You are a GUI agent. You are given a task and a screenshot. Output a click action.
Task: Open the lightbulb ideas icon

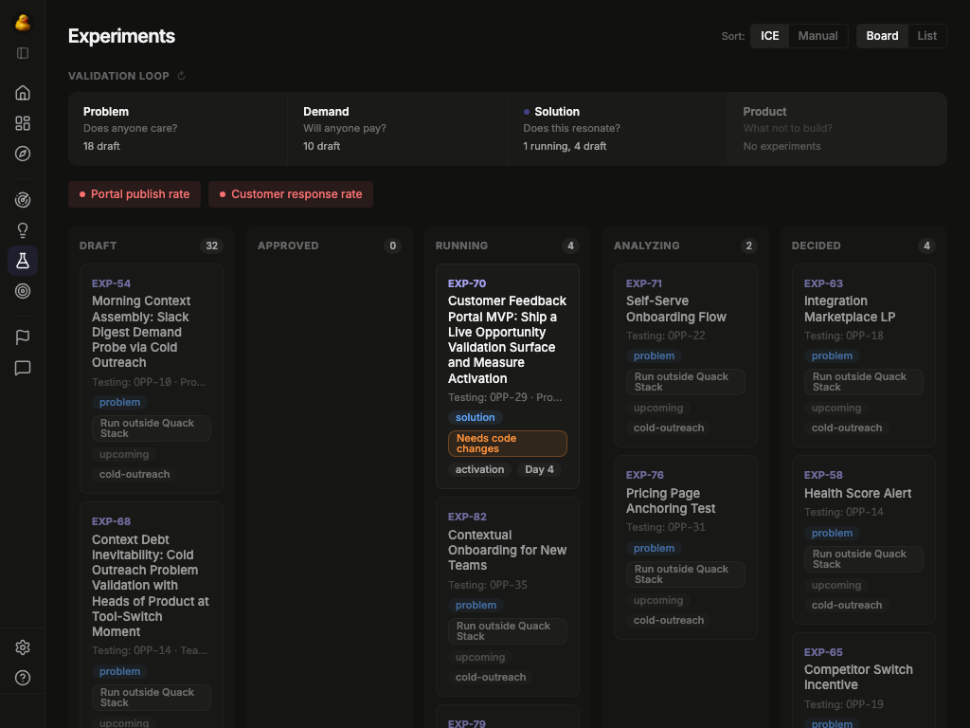23,229
